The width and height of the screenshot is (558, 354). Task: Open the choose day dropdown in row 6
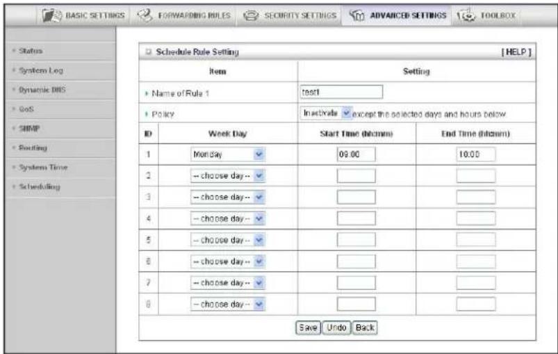point(228,262)
